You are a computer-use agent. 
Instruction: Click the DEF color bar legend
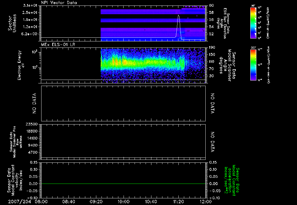pyautogui.click(x=253, y=65)
